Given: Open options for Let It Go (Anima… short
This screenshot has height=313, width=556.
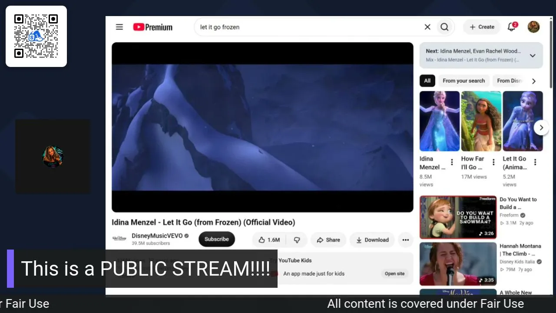Looking at the screenshot, I should point(535,162).
